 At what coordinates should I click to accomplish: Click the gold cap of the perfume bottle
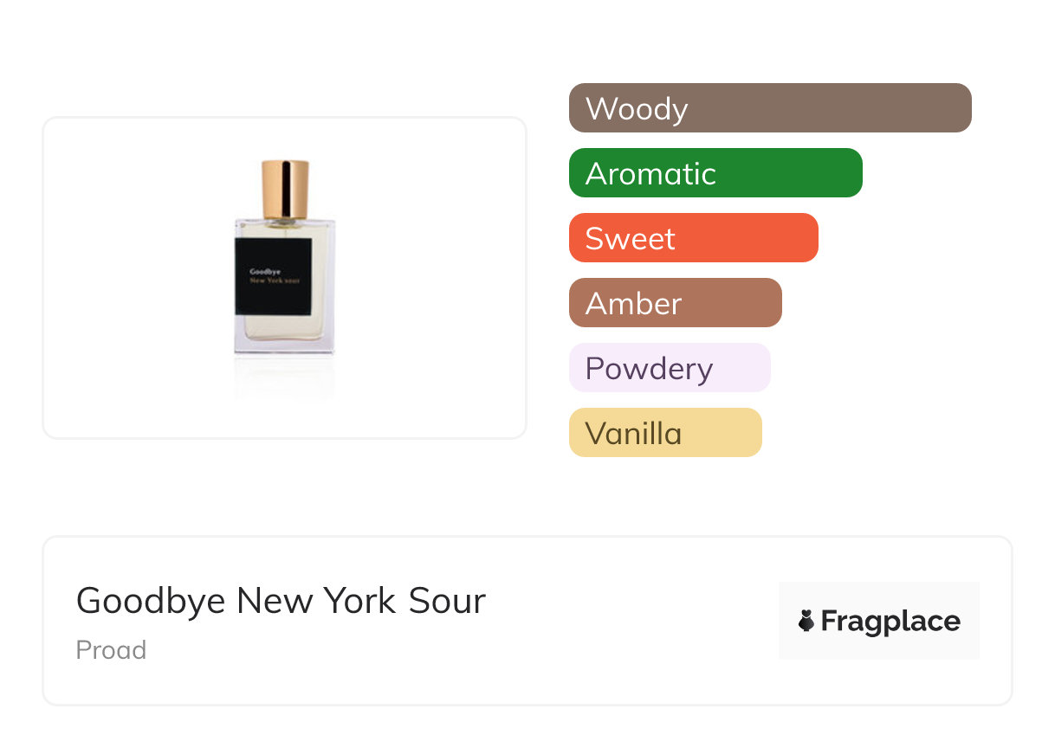285,188
